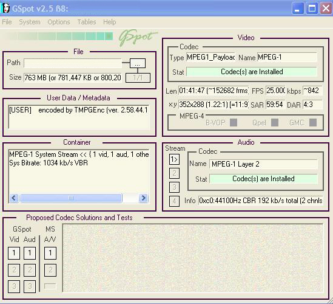Select audio stream 1 button
The height and width of the screenshot is (304, 333).
pyautogui.click(x=174, y=159)
